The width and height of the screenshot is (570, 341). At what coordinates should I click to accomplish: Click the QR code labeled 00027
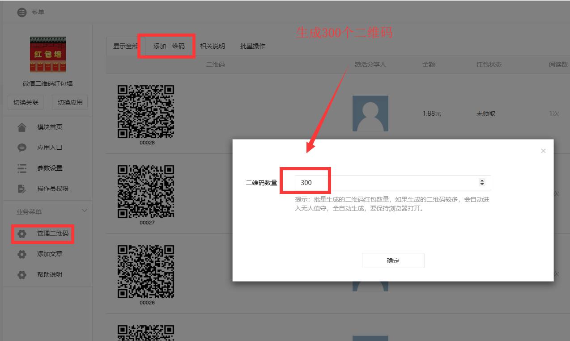(x=146, y=191)
